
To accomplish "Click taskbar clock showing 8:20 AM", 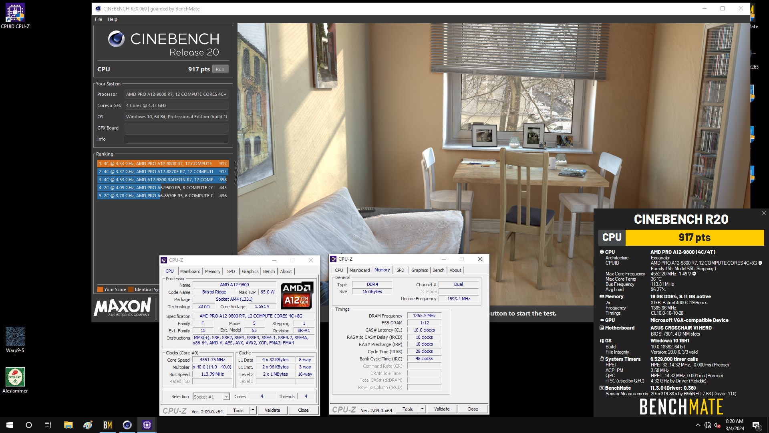I will coord(735,425).
